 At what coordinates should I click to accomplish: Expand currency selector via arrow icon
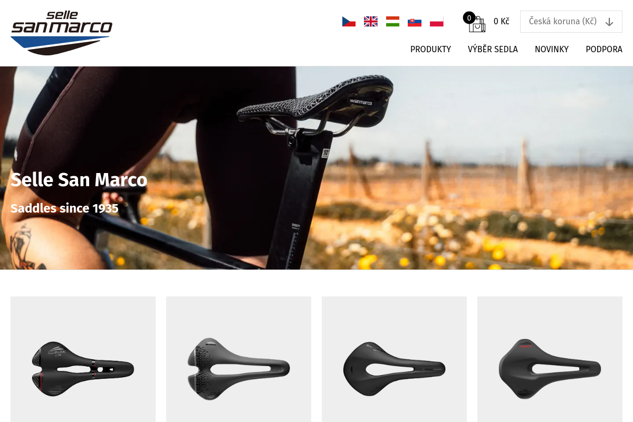[x=609, y=22]
